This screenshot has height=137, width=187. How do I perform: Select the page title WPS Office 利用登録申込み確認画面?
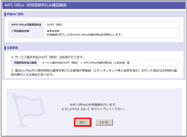click(35, 5)
